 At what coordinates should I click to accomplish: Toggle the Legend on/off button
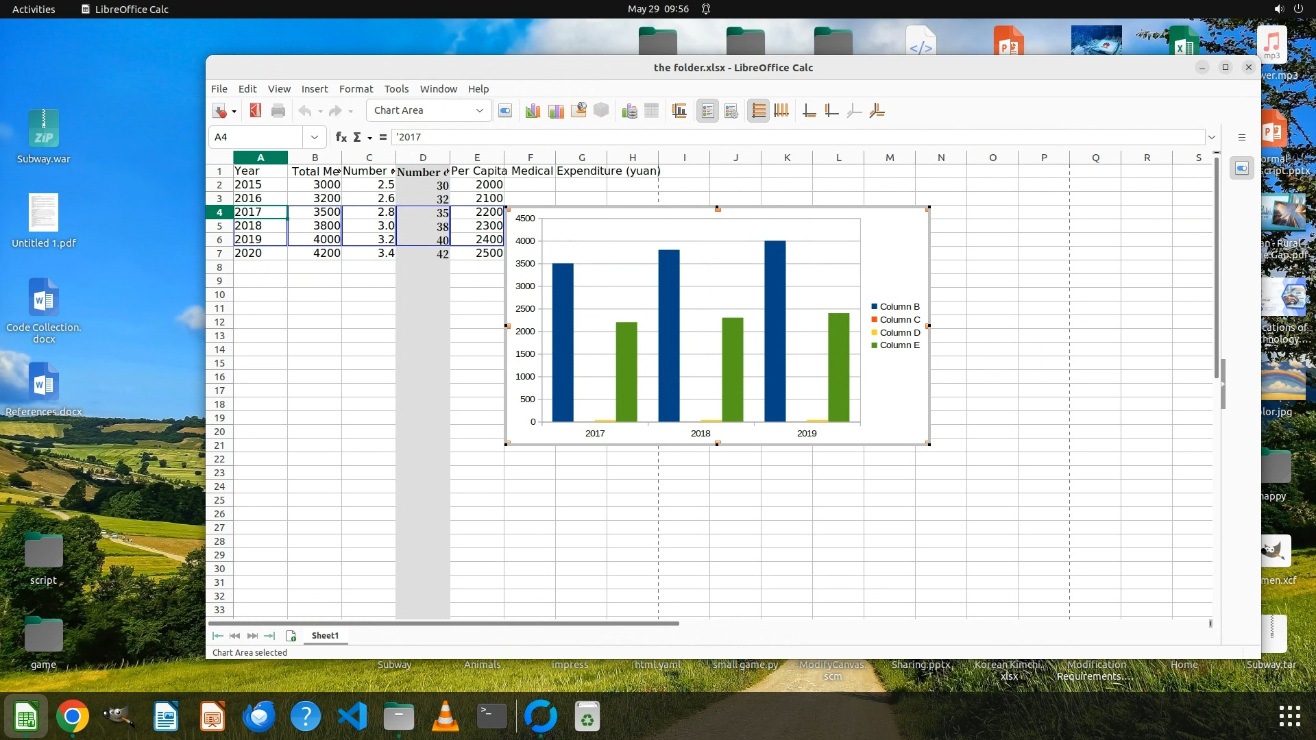pos(707,111)
